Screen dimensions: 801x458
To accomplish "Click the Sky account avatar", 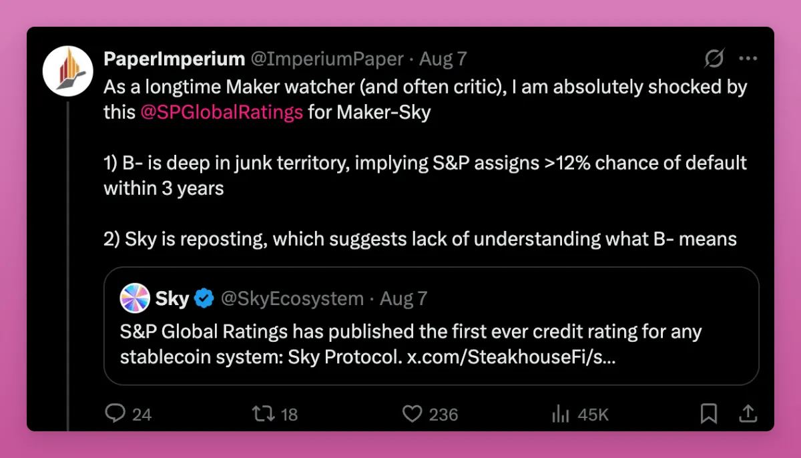I will pos(135,298).
